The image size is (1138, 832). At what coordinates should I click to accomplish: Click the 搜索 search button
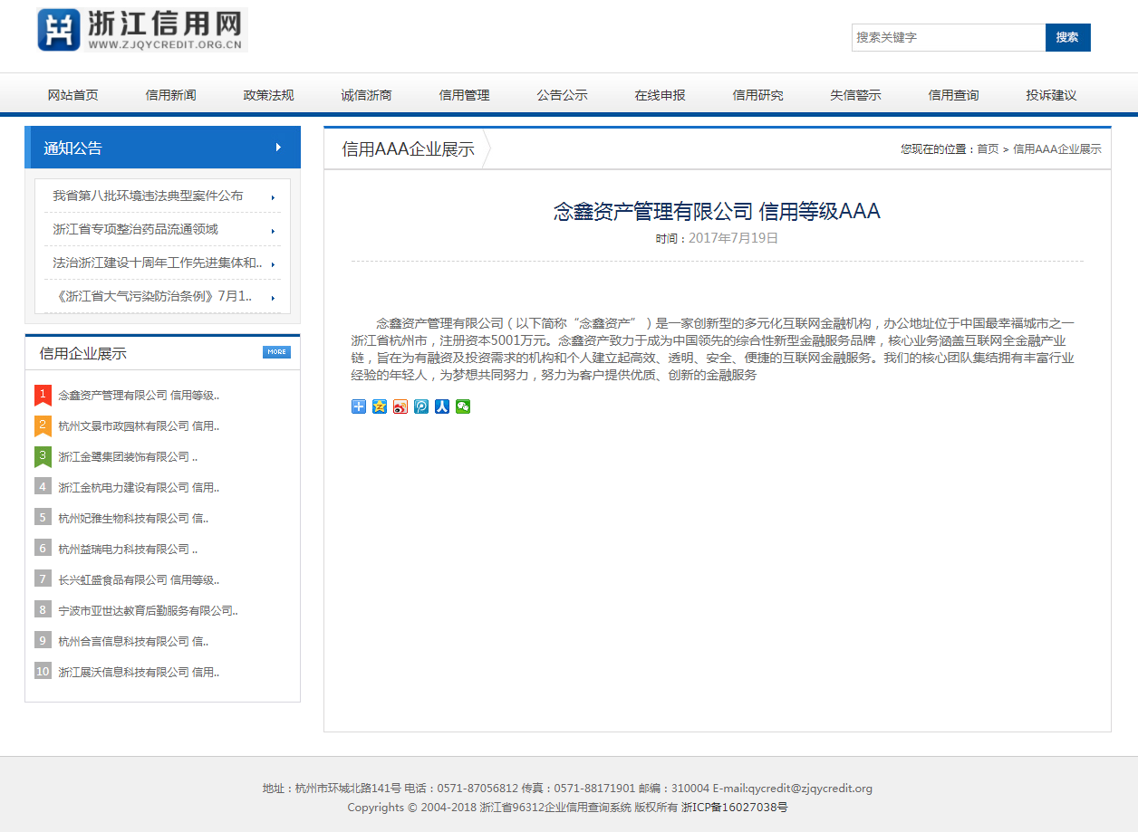(x=1068, y=37)
